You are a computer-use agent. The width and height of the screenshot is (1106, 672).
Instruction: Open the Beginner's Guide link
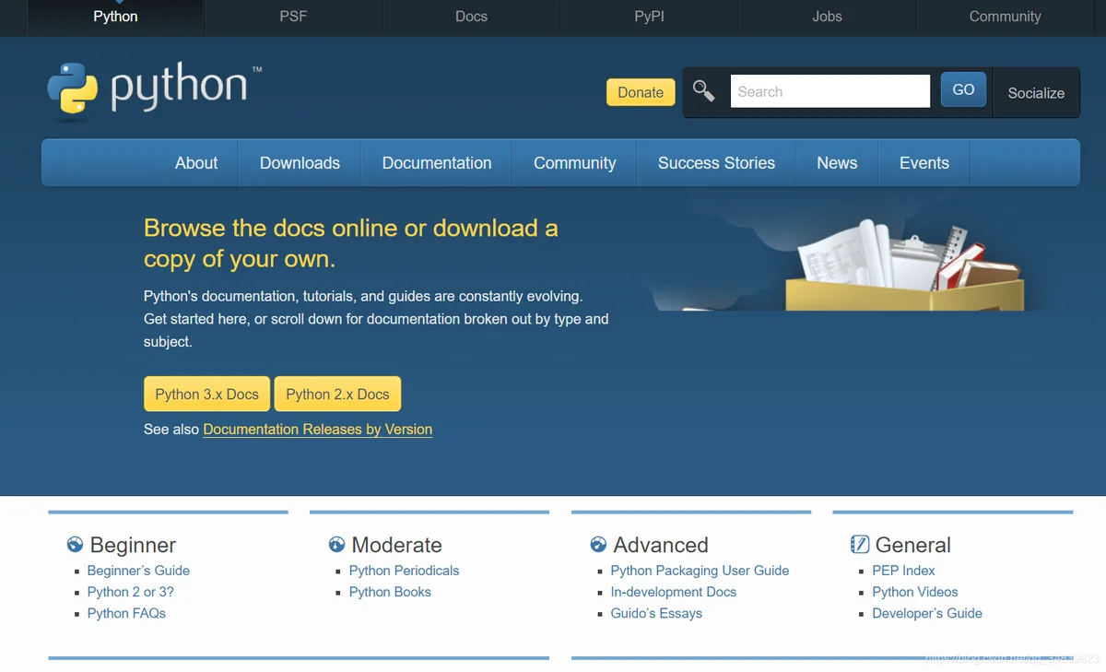click(x=138, y=571)
